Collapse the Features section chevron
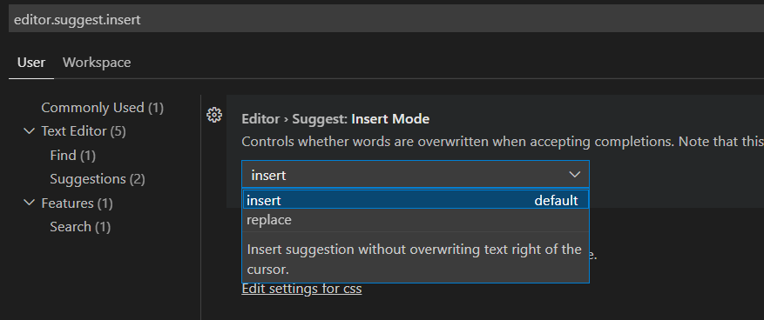This screenshot has width=764, height=320. pos(30,203)
